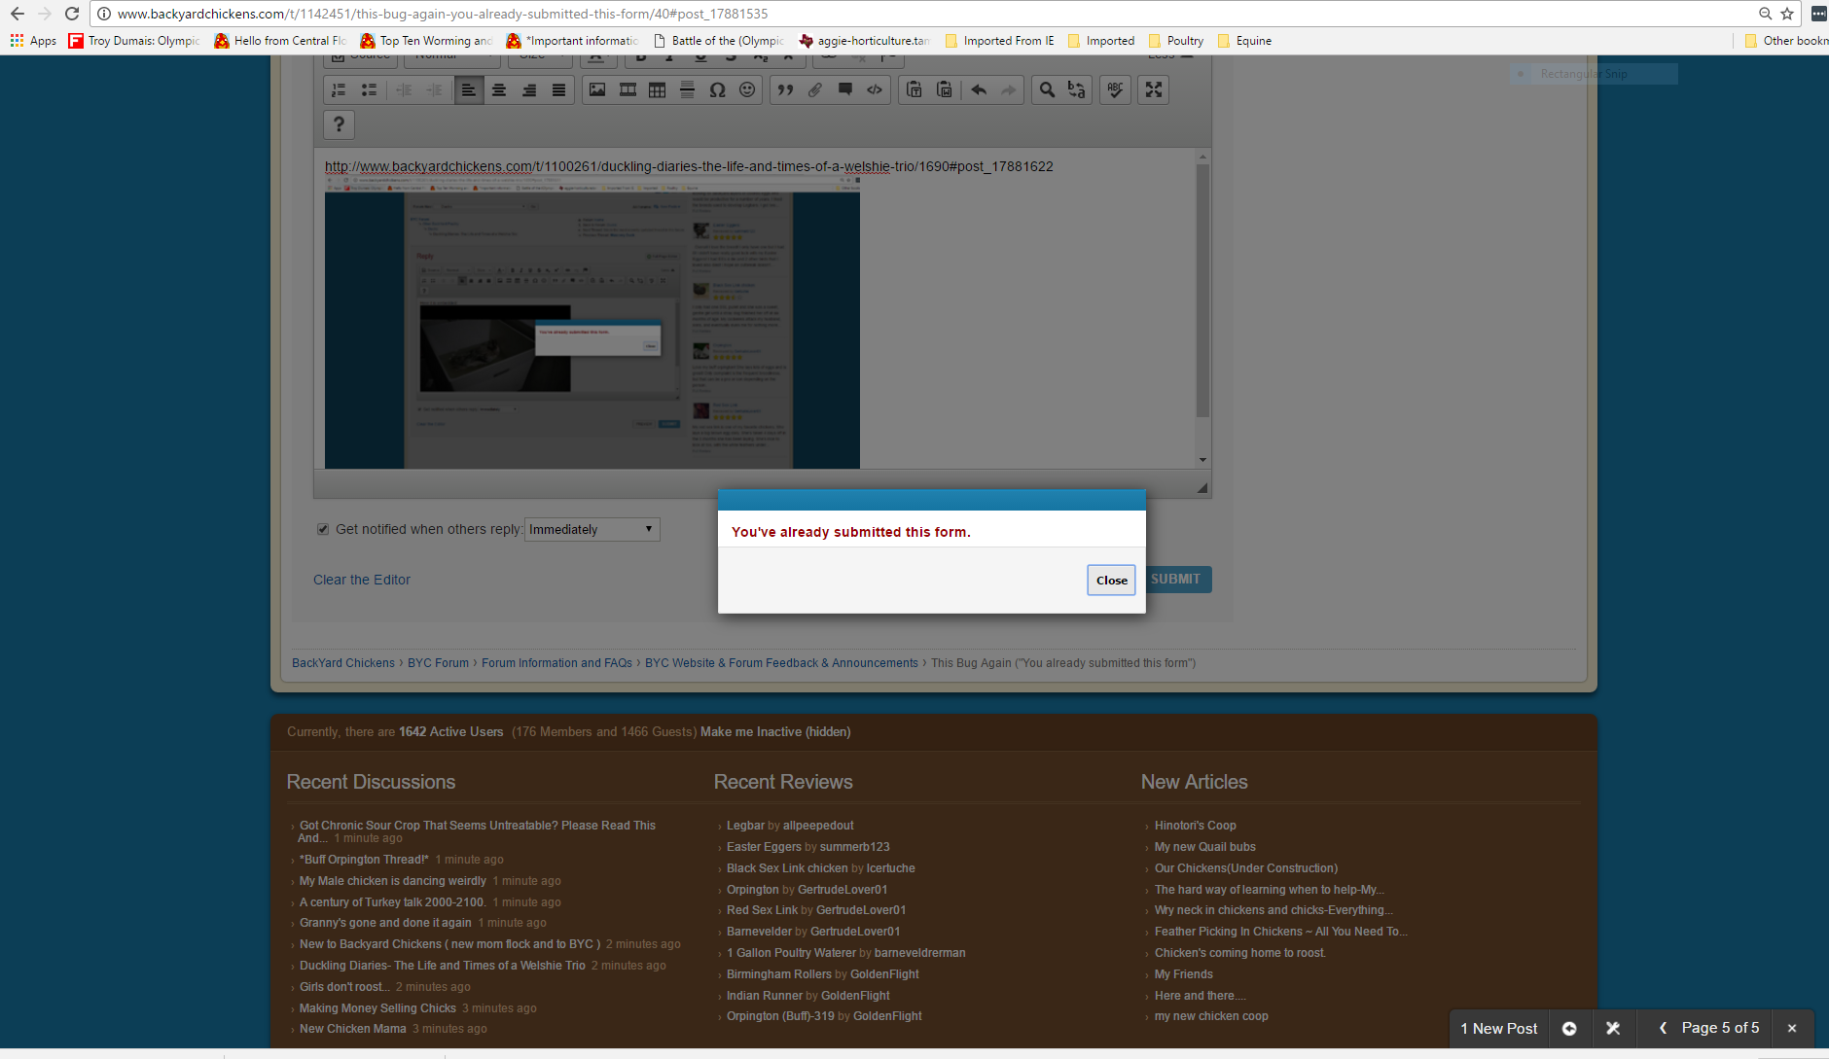
Task: Click the insert image icon in editor toolbar
Action: [597, 90]
